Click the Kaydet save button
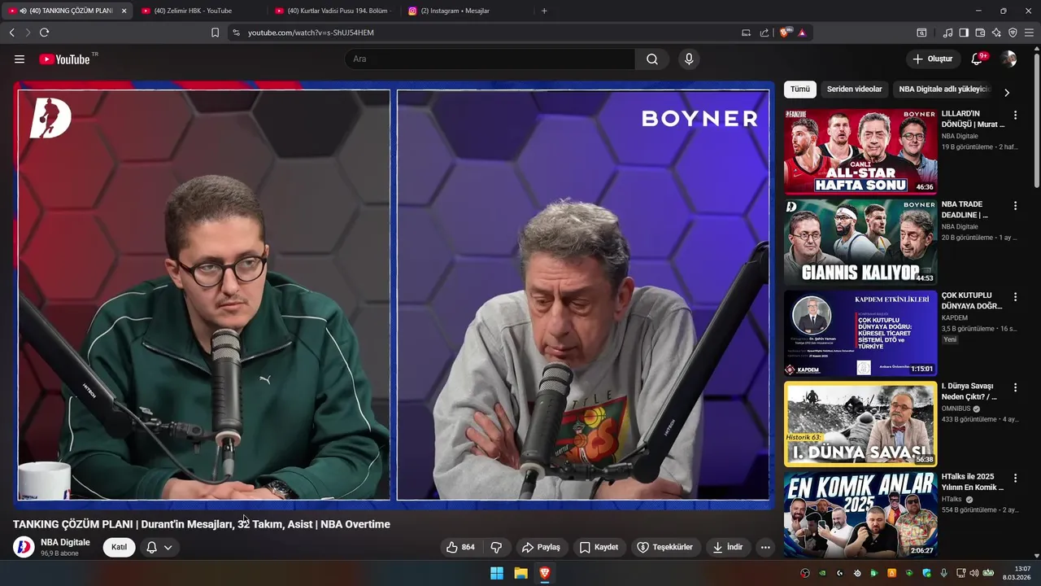This screenshot has height=586, width=1041. [599, 547]
